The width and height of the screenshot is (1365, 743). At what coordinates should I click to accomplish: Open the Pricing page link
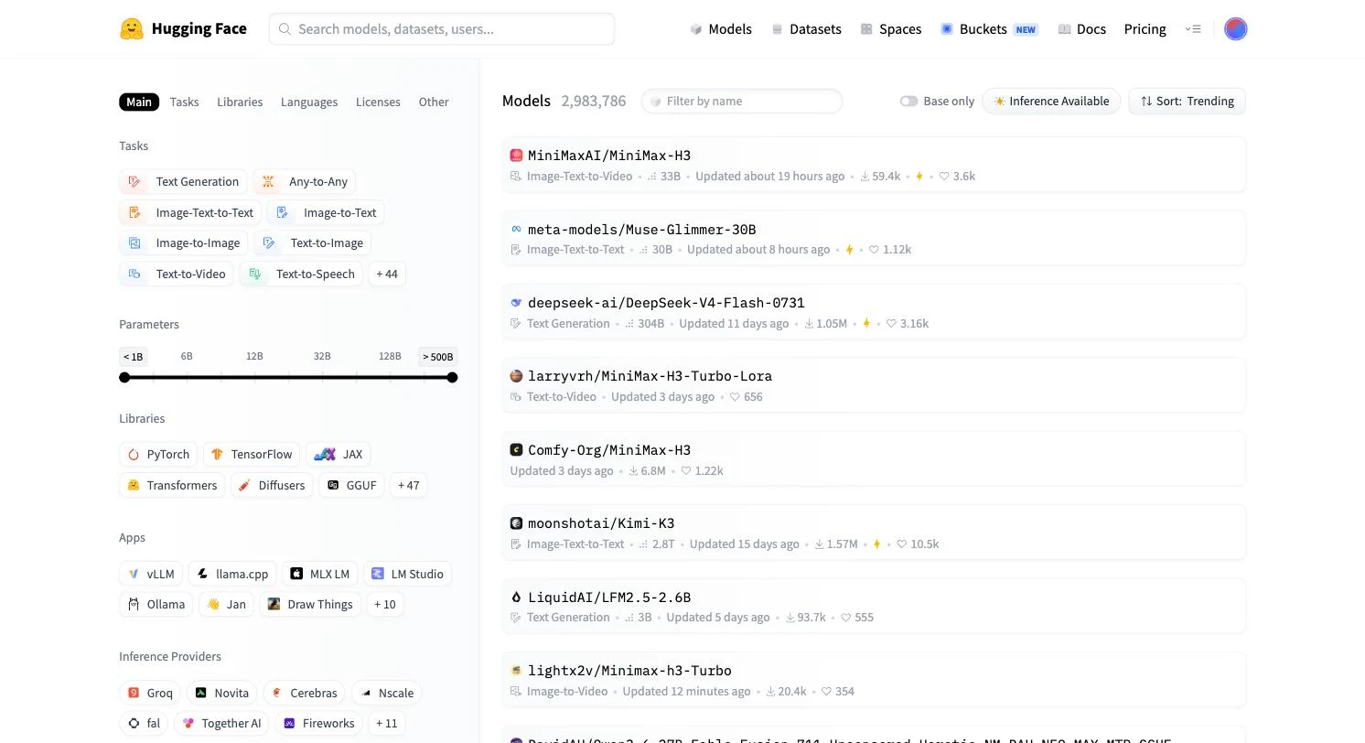coord(1145,29)
